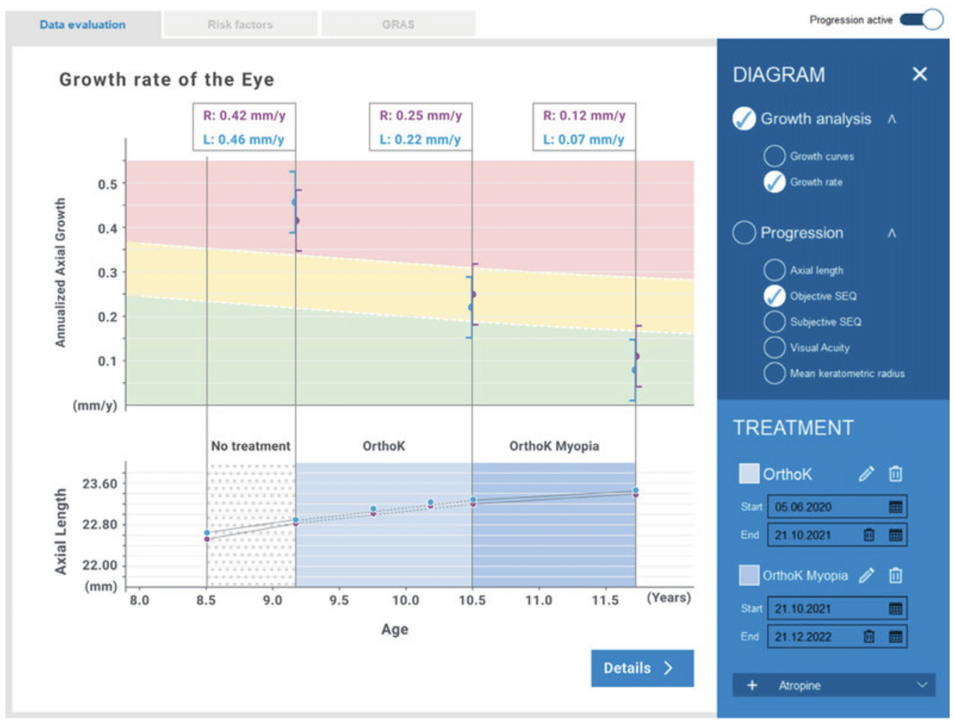
Task: Switch to the Data evaluation tab
Action: [83, 24]
